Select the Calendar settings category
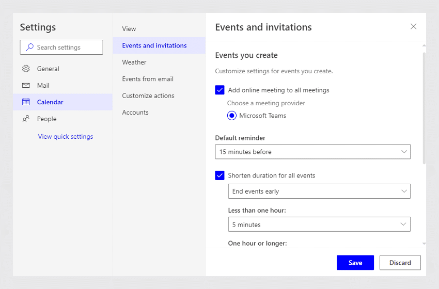This screenshot has height=289, width=439. pos(62,102)
